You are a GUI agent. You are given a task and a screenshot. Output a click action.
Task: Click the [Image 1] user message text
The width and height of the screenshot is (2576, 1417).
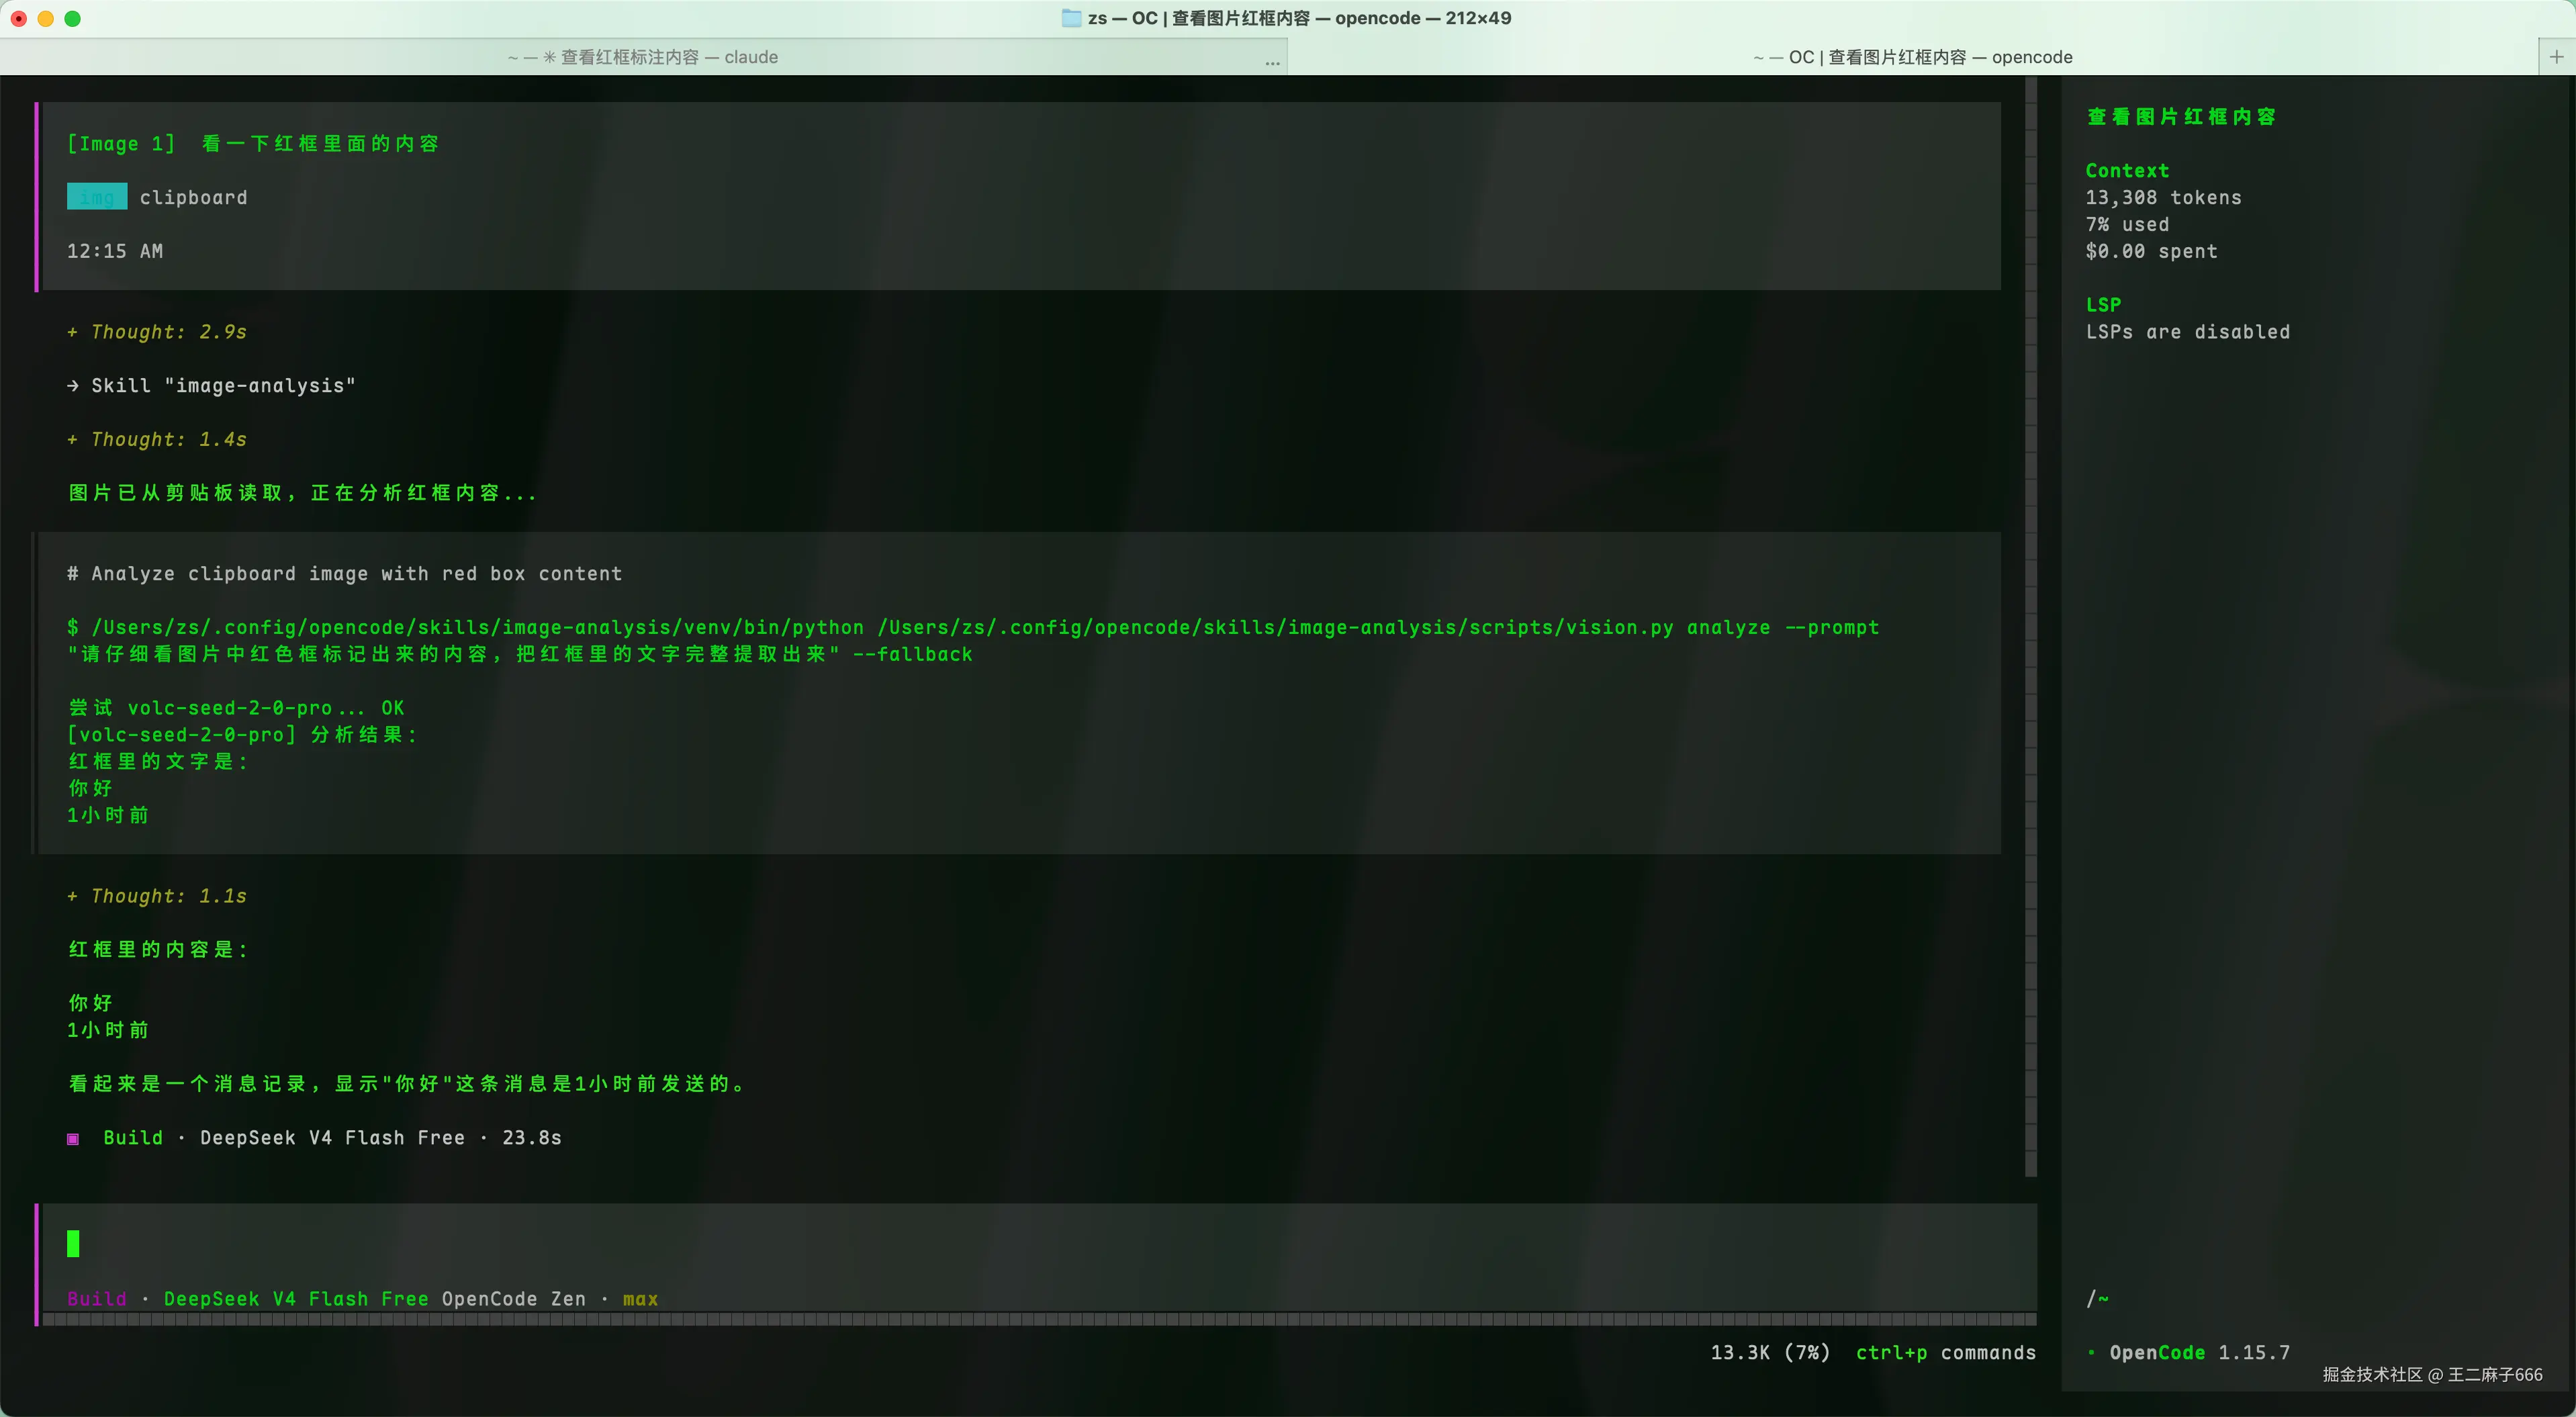pyautogui.click(x=253, y=144)
